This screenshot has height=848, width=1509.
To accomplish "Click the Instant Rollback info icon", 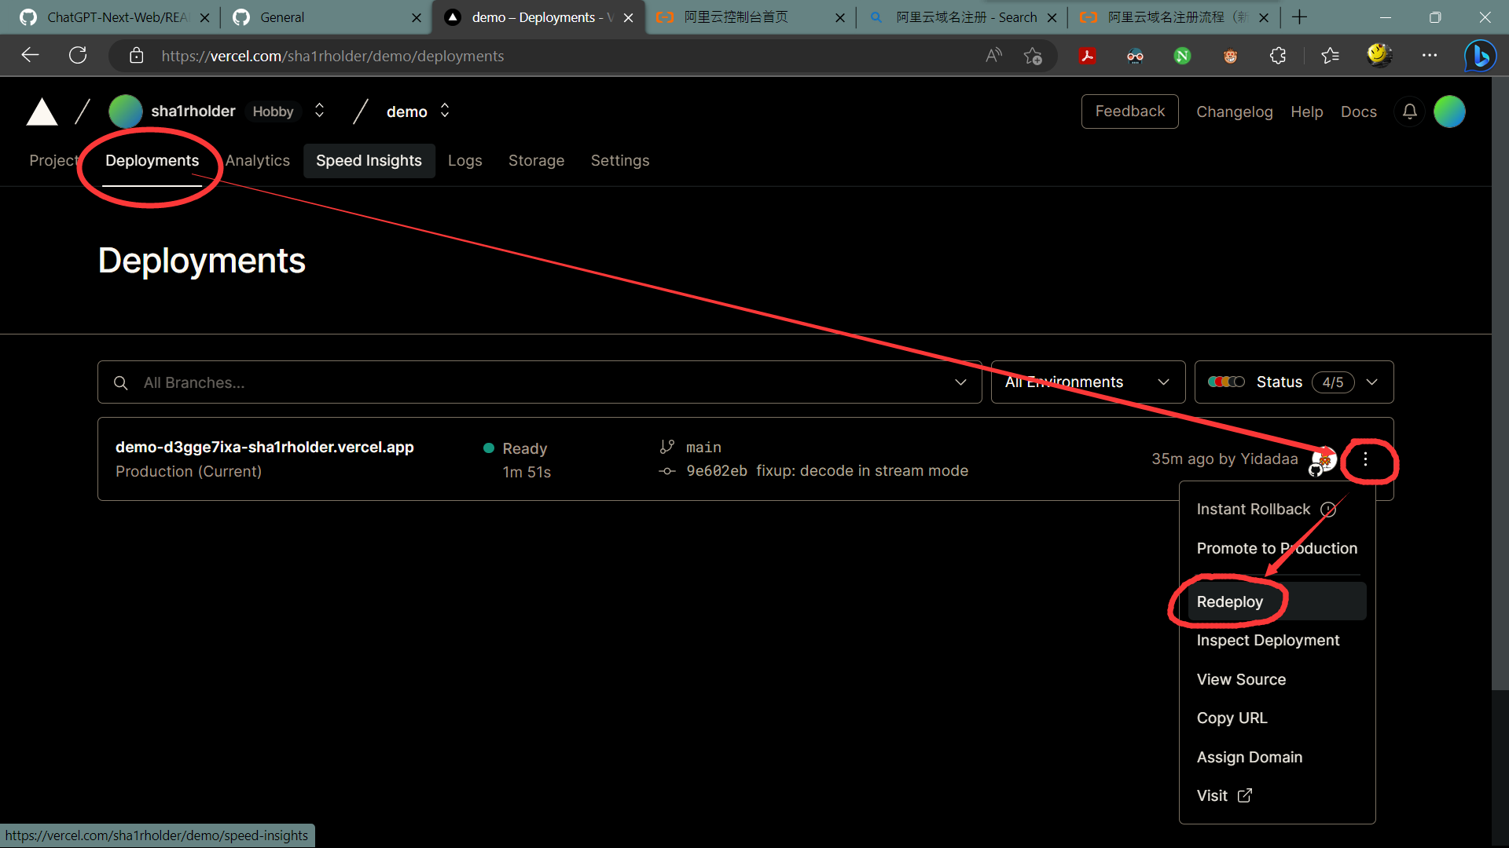I will tap(1328, 510).
